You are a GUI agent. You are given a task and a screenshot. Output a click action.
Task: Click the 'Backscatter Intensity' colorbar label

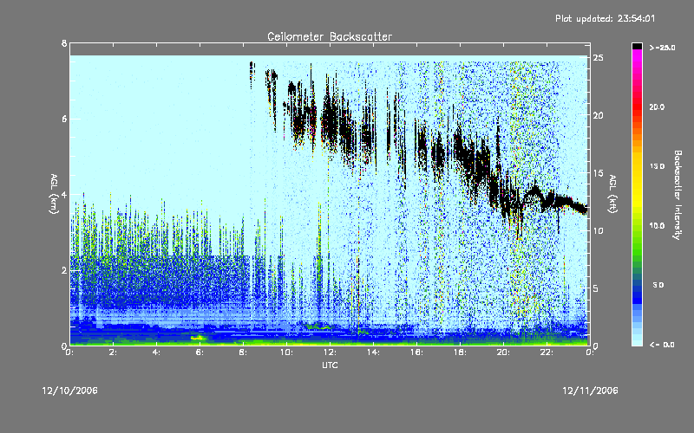tap(678, 195)
